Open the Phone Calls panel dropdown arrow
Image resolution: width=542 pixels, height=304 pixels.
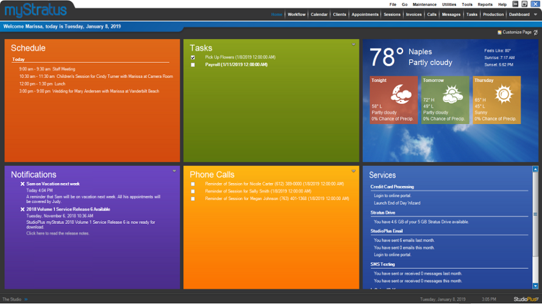click(354, 171)
